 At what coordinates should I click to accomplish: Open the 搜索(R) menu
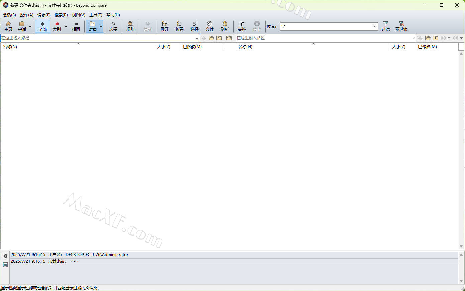coord(61,15)
